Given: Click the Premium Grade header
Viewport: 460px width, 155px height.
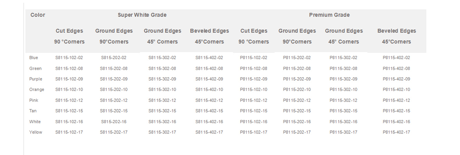Looking at the screenshot, I should (x=329, y=15).
